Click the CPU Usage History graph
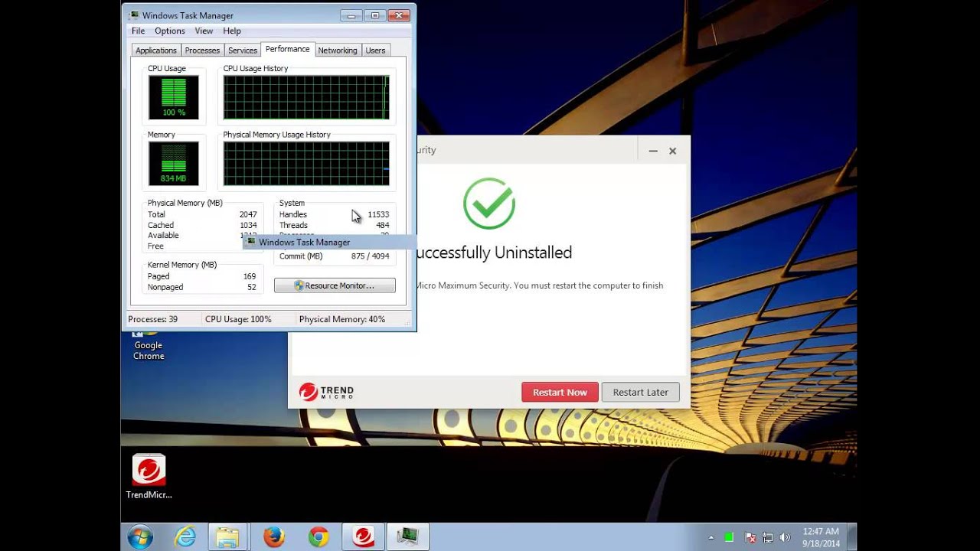Image resolution: width=980 pixels, height=551 pixels. tap(306, 97)
